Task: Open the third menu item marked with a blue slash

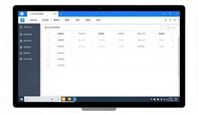Action: 55,20
